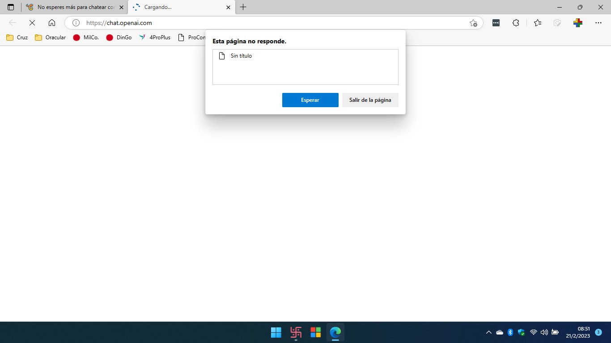Screen dimensions: 611x343
Task: Add this page to favorites
Action: point(473,23)
